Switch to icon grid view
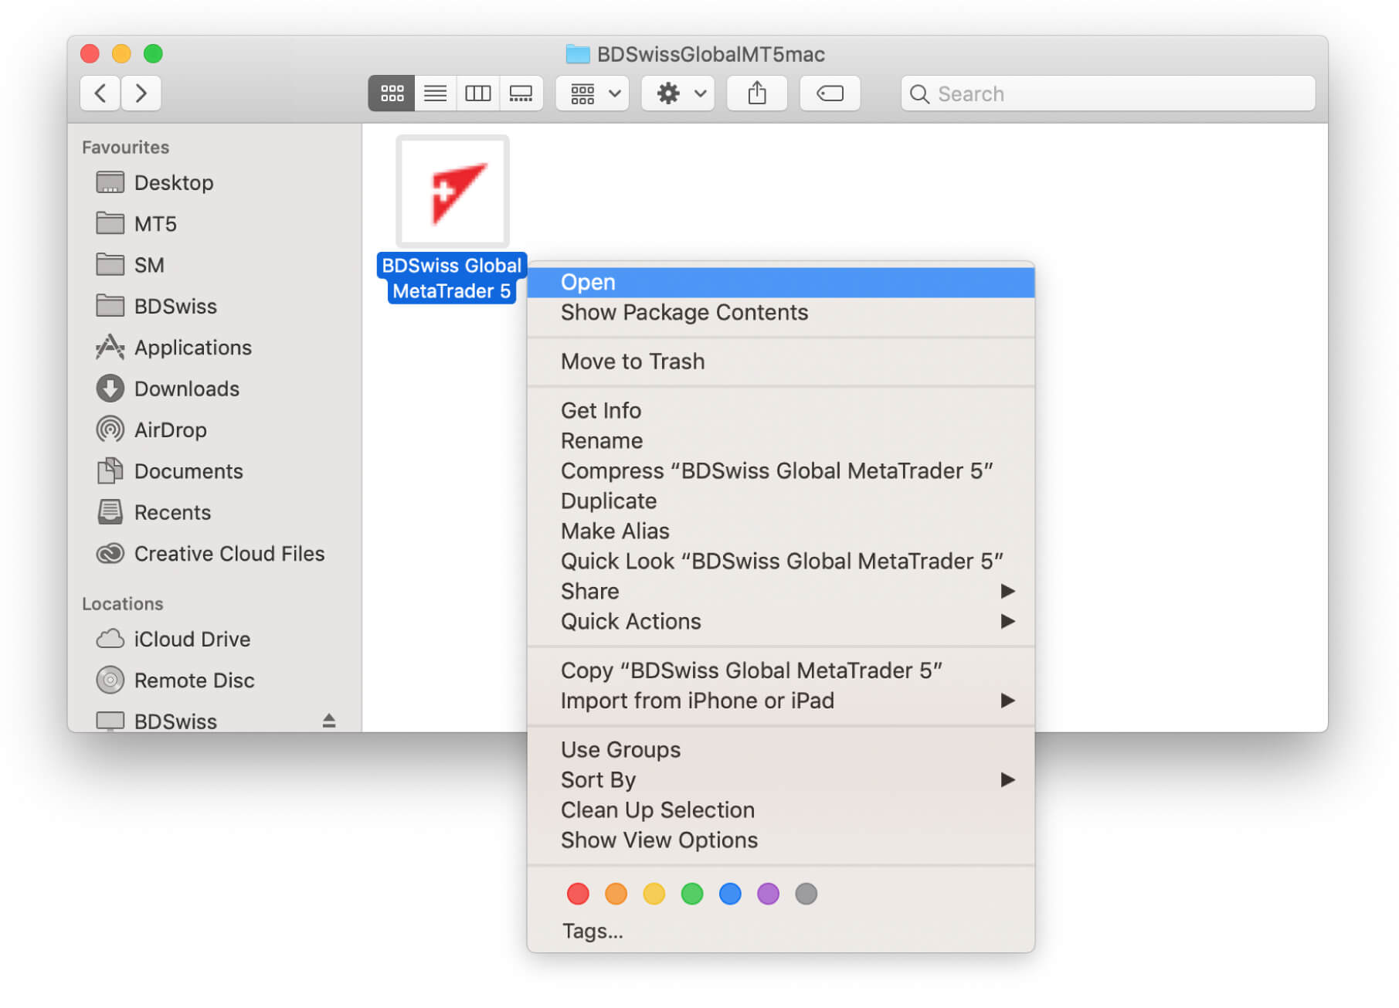Image resolution: width=1399 pixels, height=1008 pixels. point(392,93)
